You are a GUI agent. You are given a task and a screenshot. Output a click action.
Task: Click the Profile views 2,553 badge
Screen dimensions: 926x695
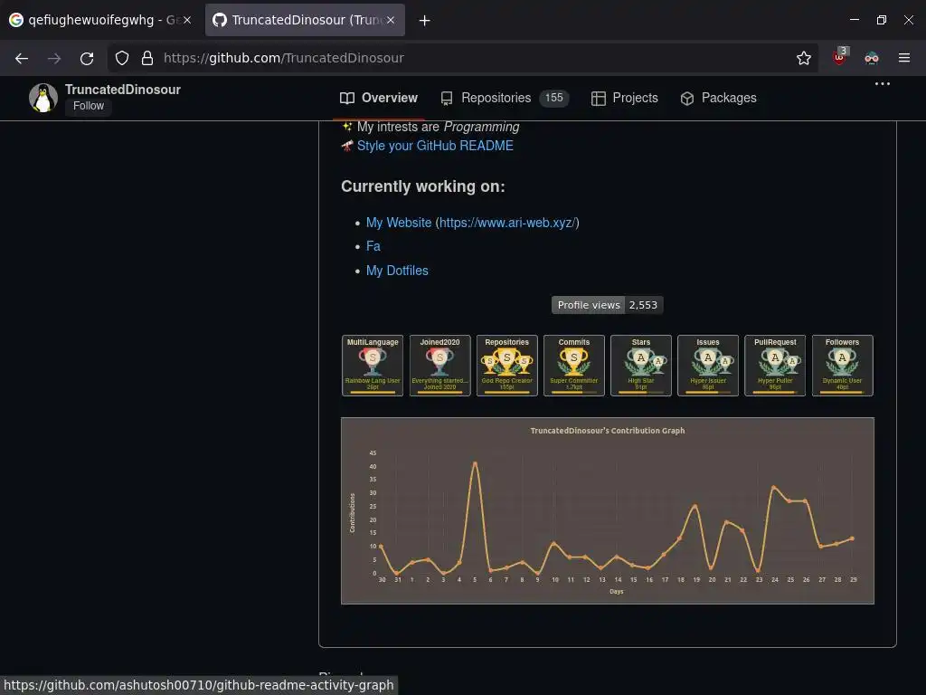[x=607, y=305]
